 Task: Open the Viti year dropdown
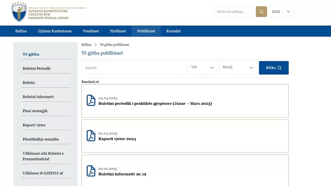[203, 67]
